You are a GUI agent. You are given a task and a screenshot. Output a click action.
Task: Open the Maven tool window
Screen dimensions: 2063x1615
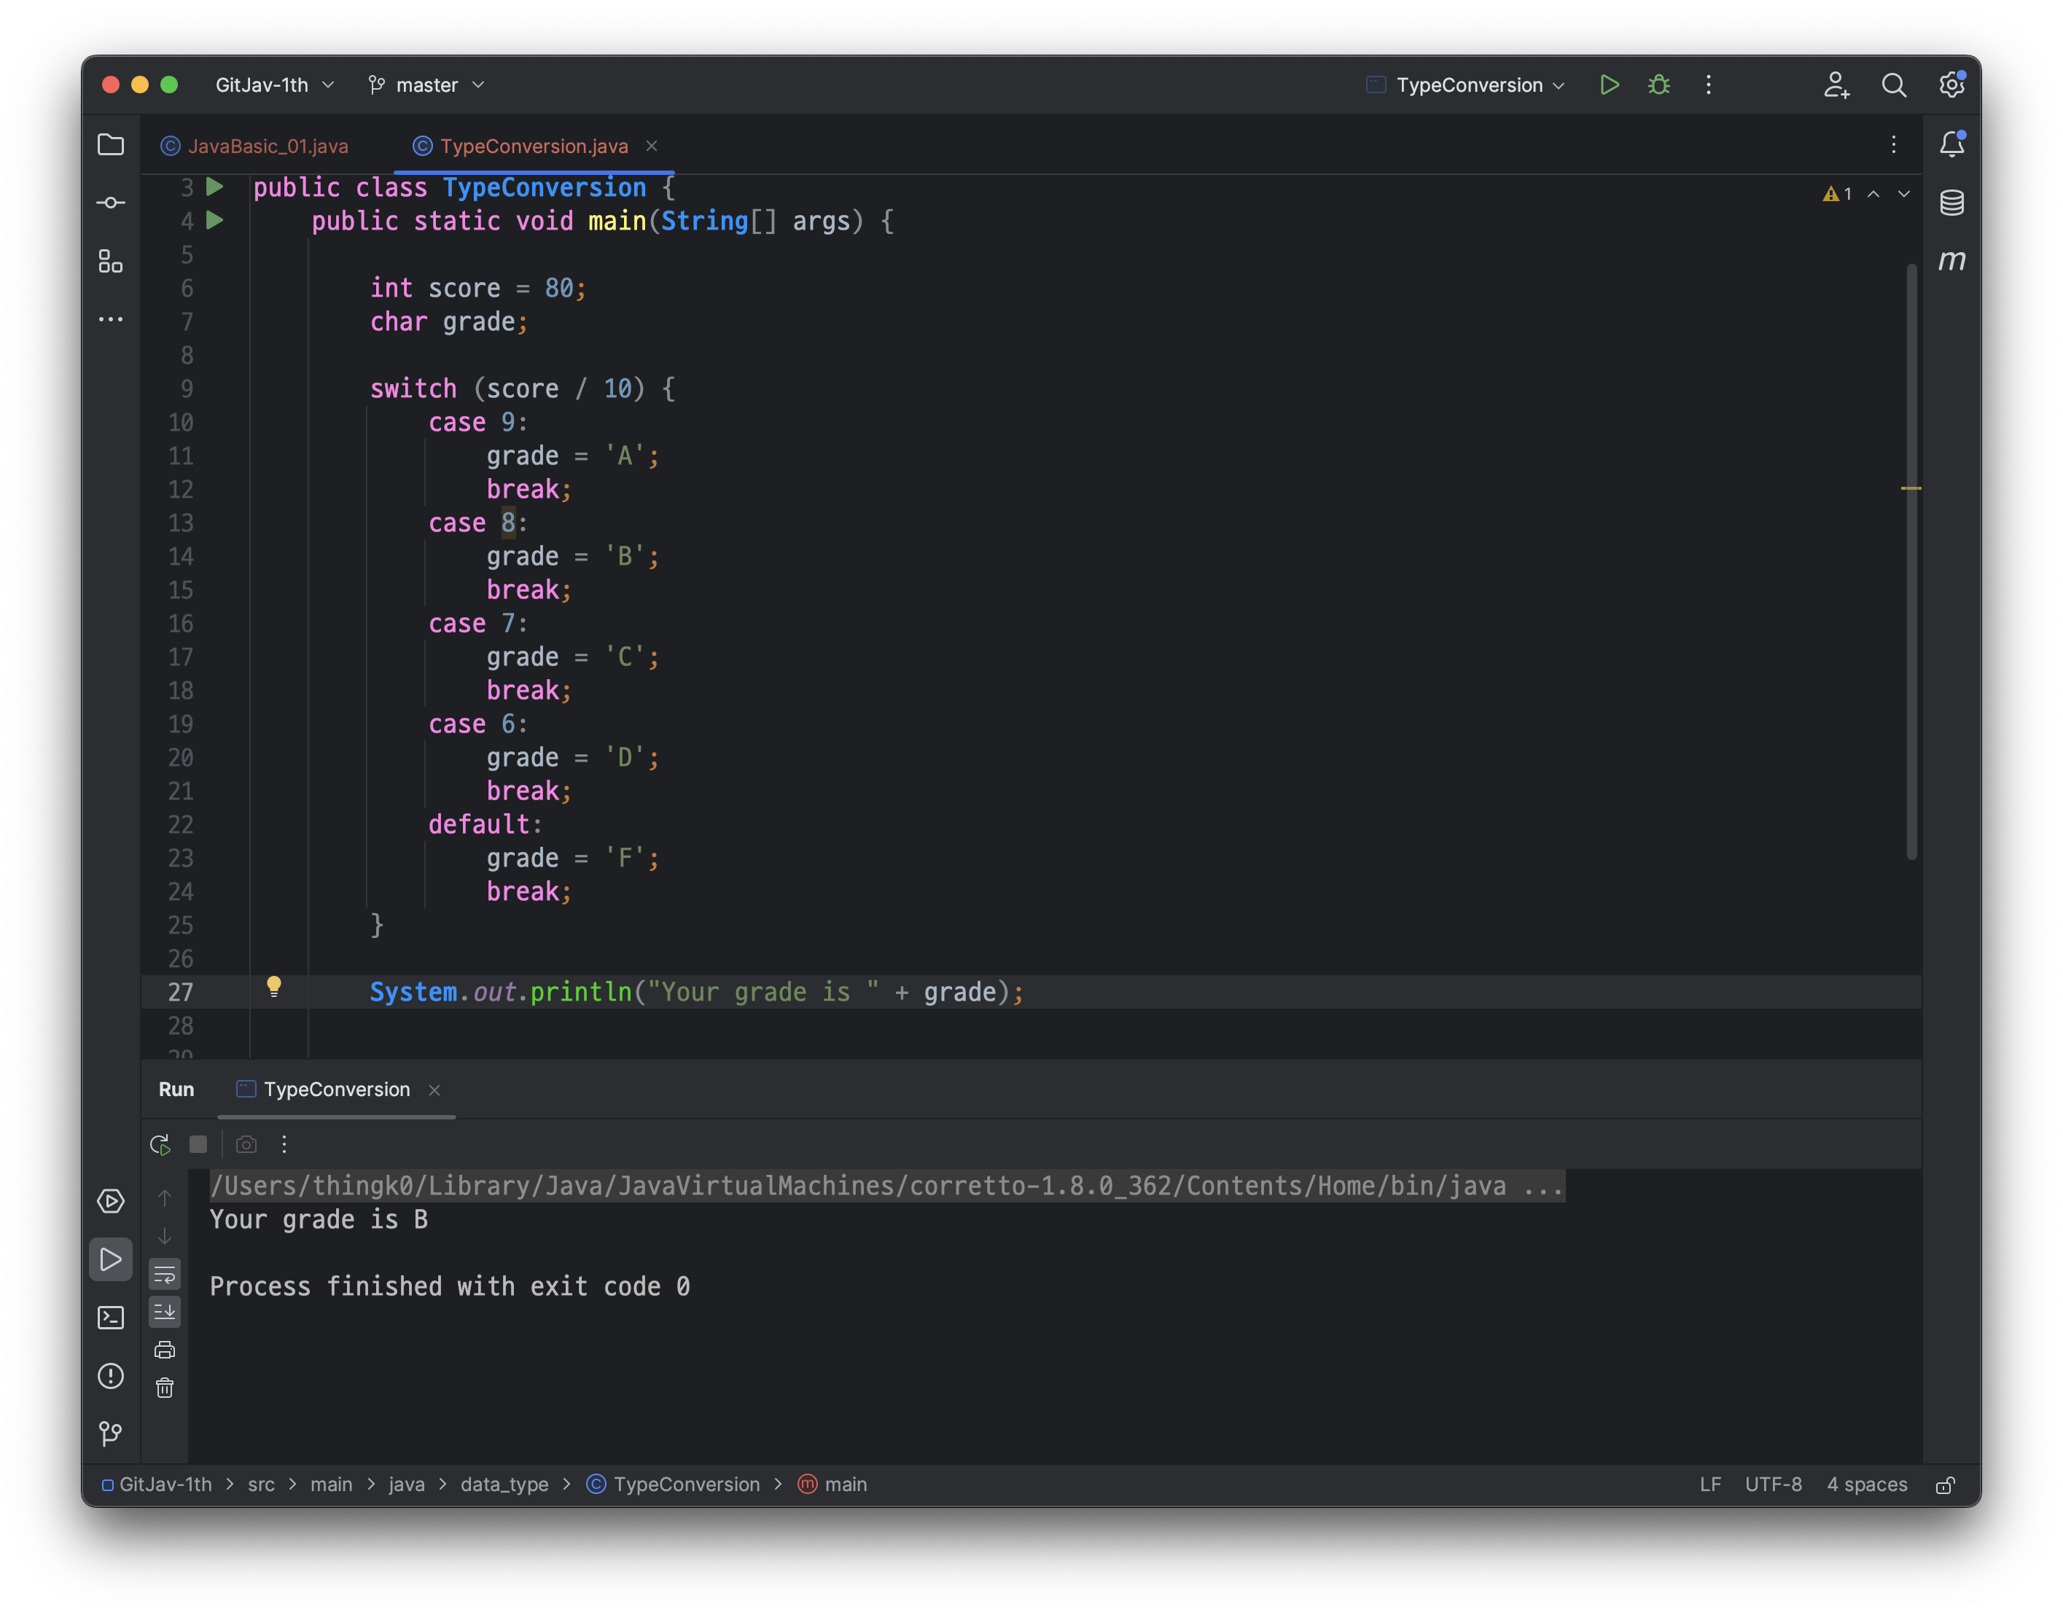click(1951, 260)
